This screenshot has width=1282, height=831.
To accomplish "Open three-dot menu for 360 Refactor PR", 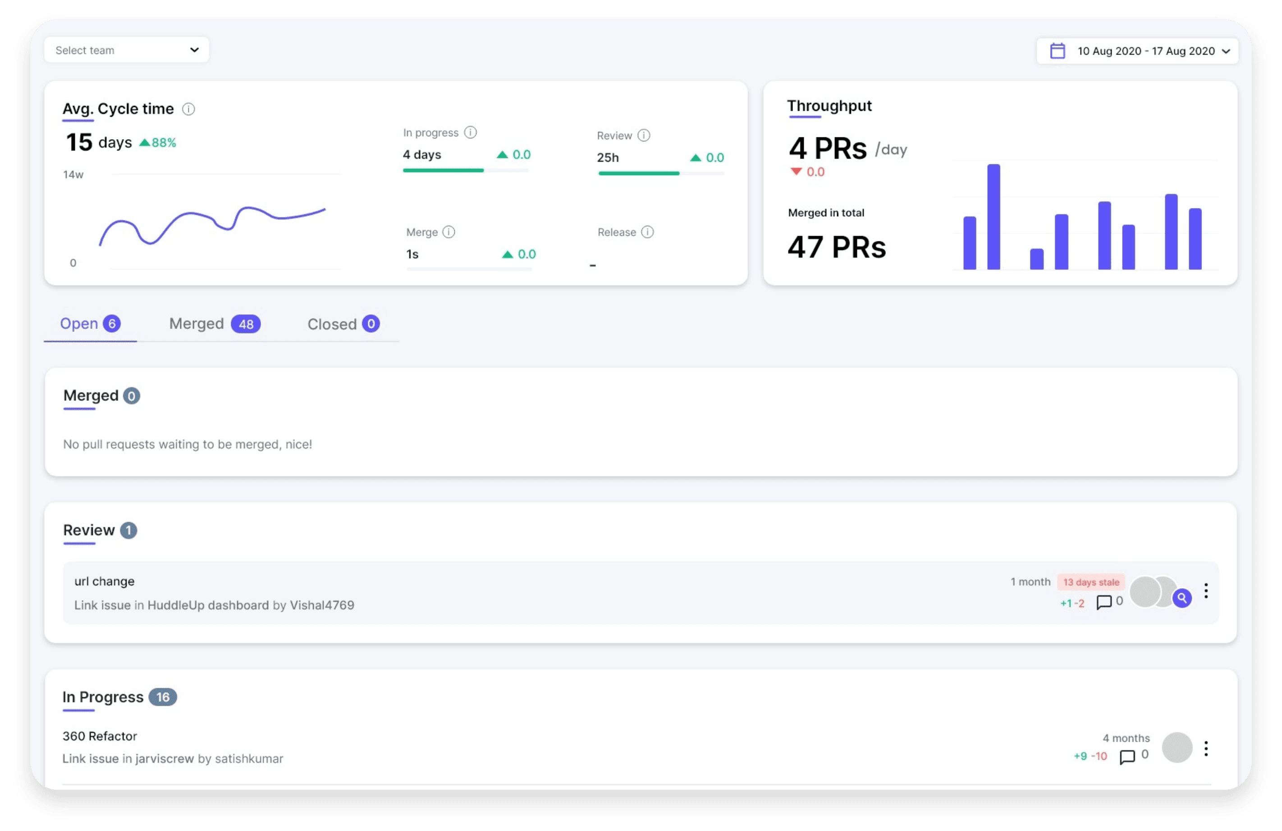I will pos(1206,749).
